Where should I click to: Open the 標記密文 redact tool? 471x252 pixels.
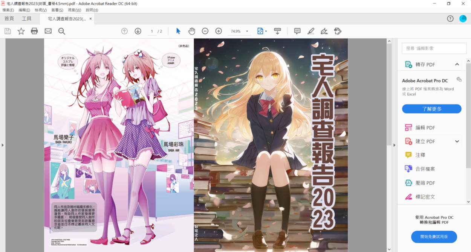[x=420, y=197]
